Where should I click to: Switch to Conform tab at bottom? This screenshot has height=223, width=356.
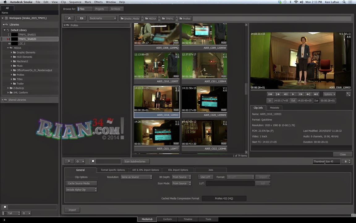pyautogui.click(x=167, y=219)
